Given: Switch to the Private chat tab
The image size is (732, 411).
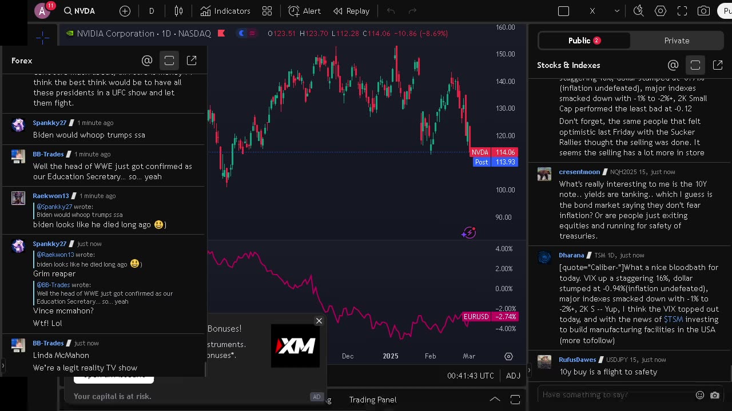Looking at the screenshot, I should 677,41.
